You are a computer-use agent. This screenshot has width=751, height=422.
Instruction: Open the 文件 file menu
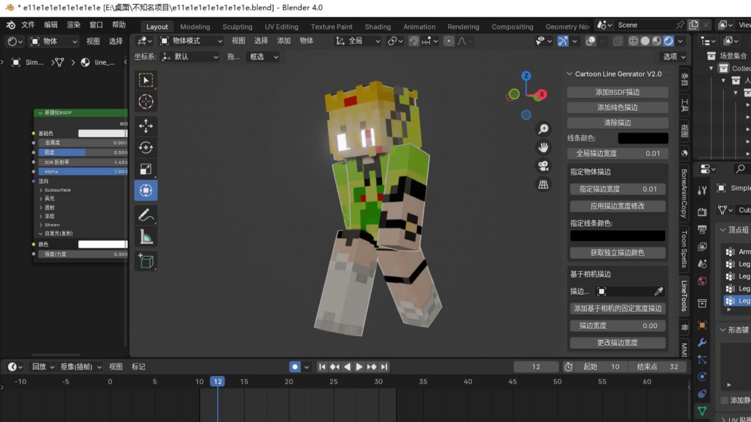[28, 25]
